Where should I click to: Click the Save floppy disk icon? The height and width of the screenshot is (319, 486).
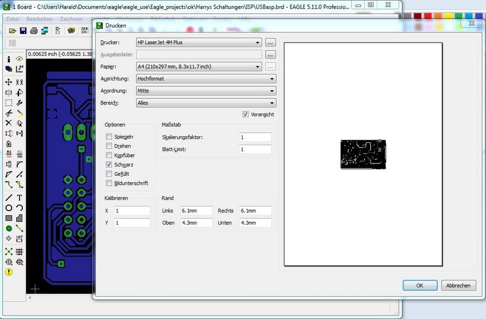click(23, 31)
